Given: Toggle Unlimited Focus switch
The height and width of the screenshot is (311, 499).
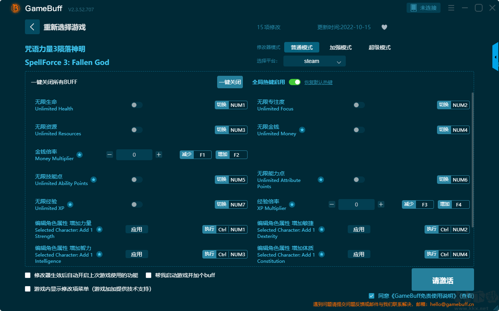Looking at the screenshot, I should [359, 105].
